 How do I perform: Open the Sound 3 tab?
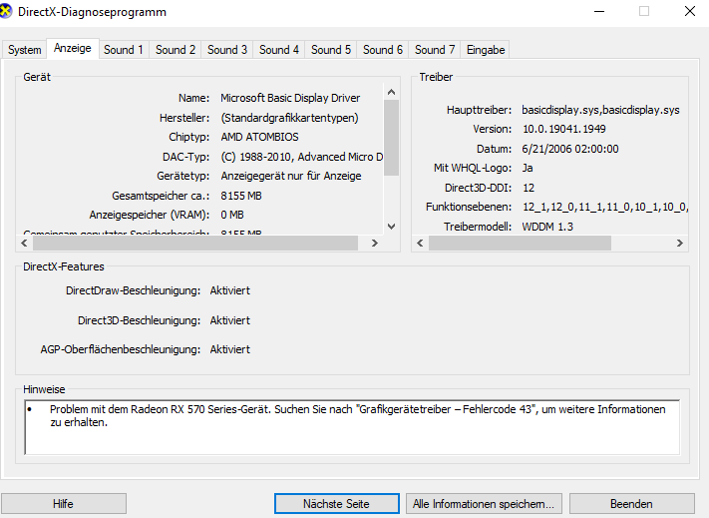coord(227,50)
